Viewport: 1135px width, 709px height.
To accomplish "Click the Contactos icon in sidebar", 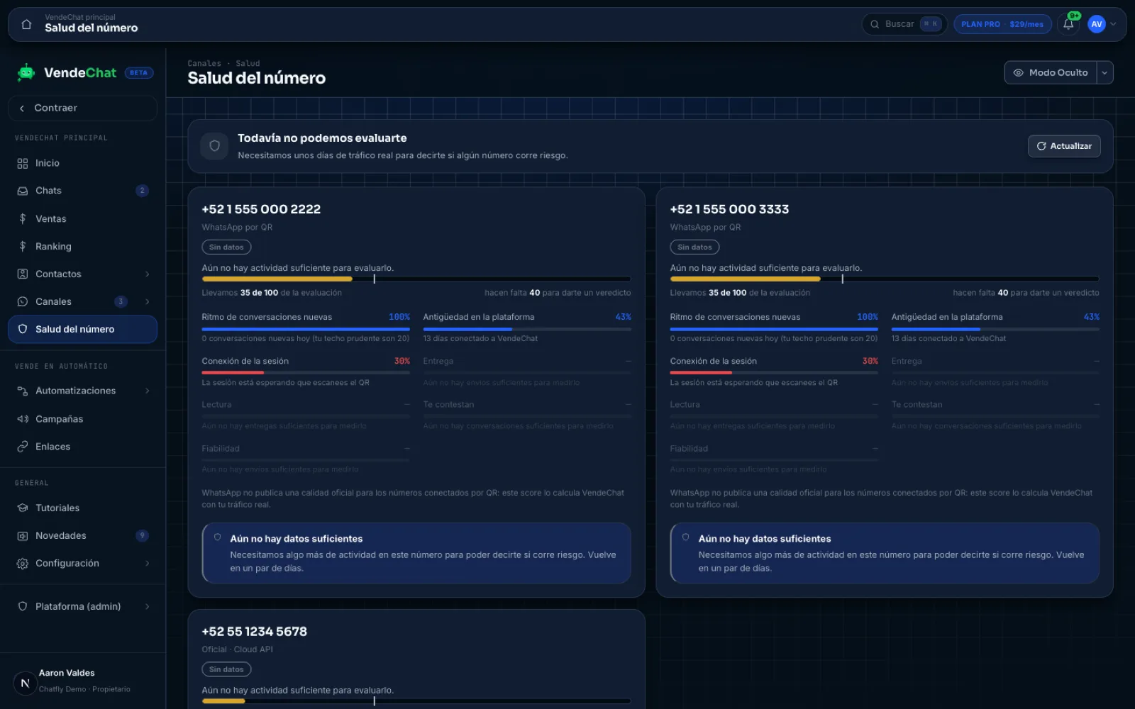I will (23, 274).
